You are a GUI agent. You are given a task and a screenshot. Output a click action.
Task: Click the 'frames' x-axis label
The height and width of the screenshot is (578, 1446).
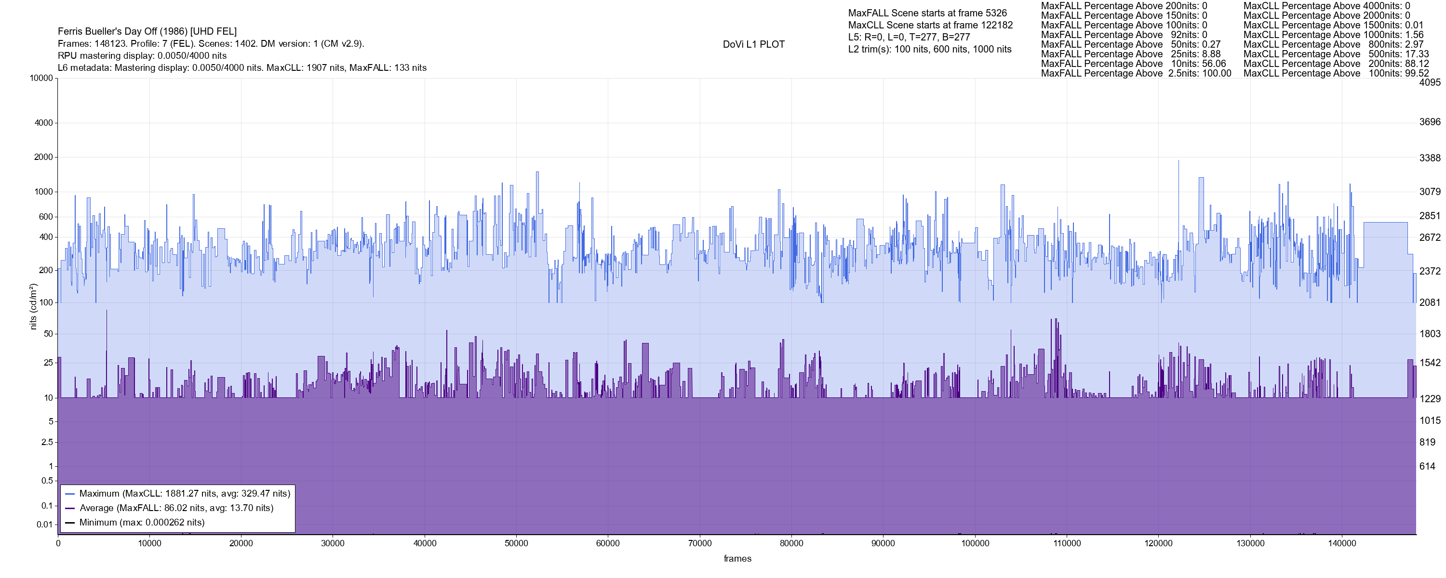coord(737,558)
